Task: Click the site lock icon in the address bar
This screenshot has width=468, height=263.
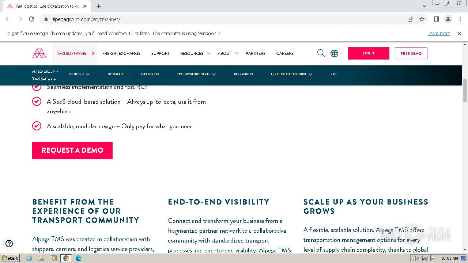Action: pos(46,19)
